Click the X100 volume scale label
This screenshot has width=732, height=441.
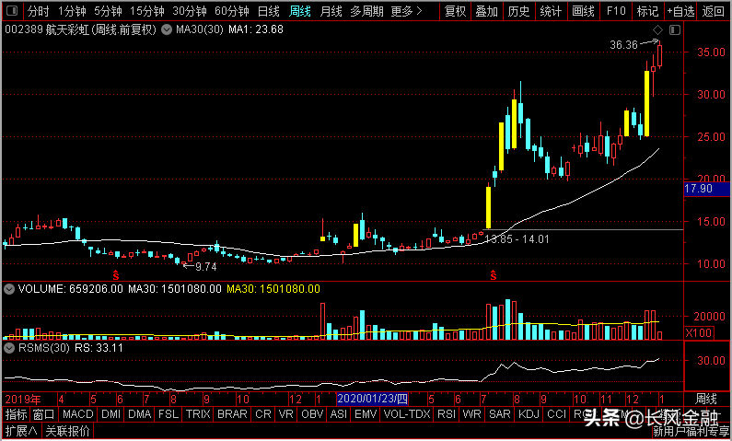pos(699,333)
